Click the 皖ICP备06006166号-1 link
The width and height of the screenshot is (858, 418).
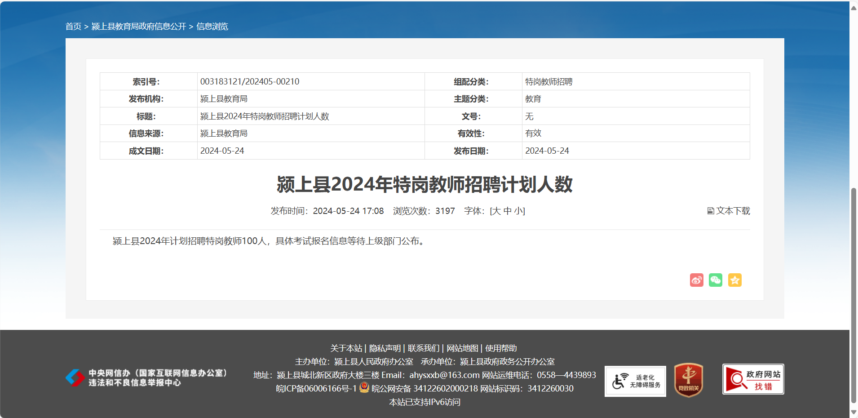[x=316, y=388]
